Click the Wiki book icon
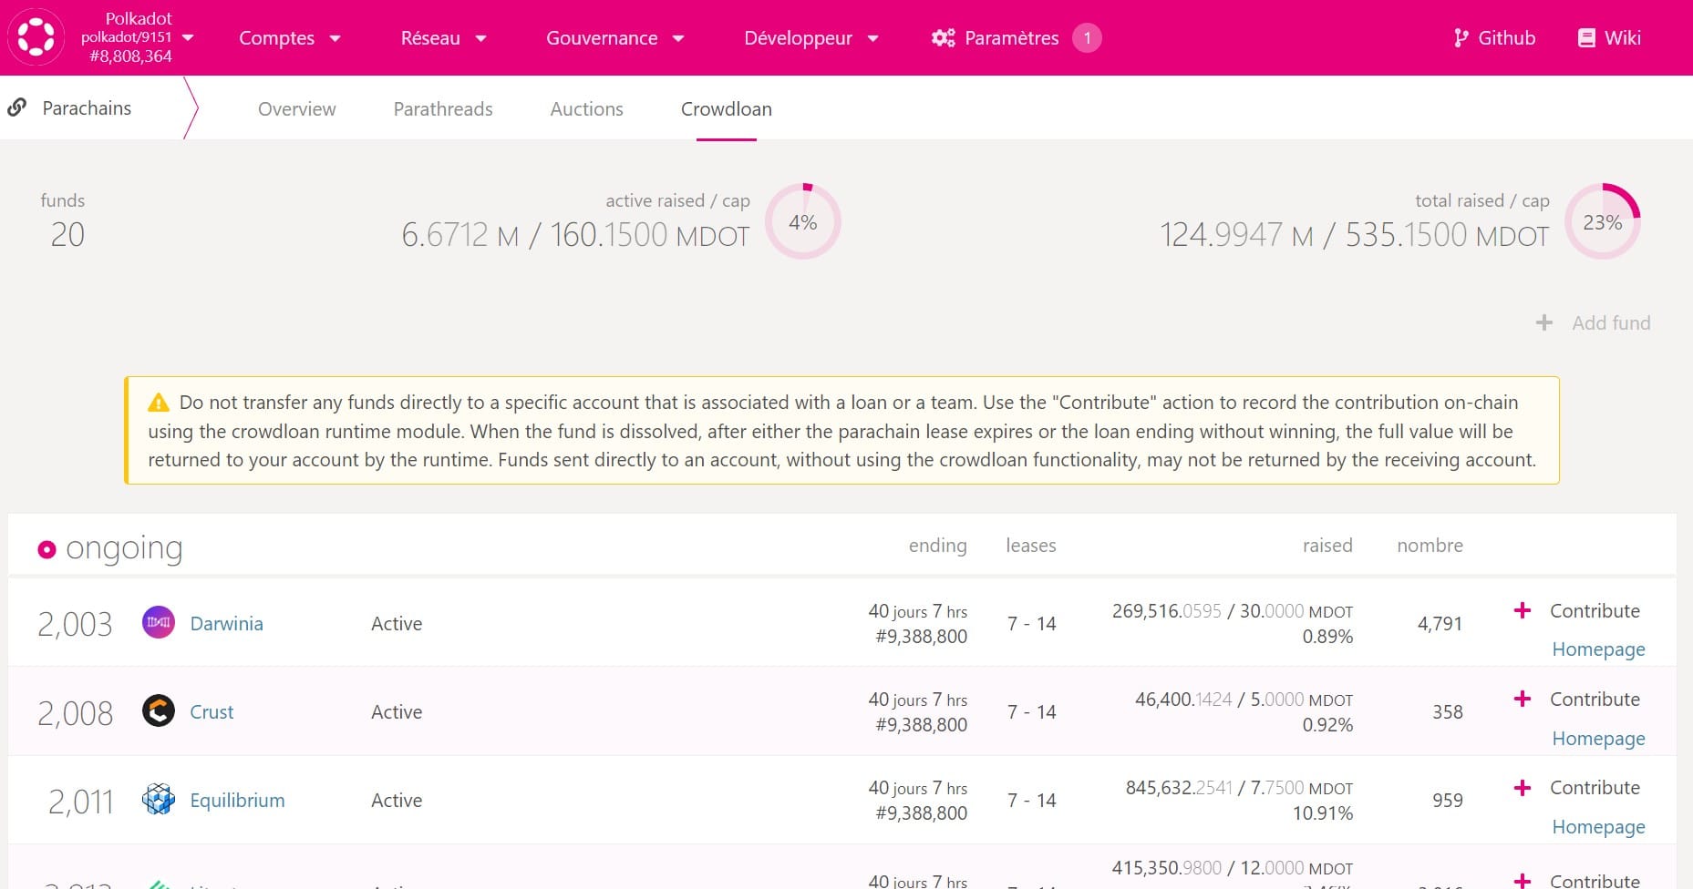 click(x=1586, y=38)
